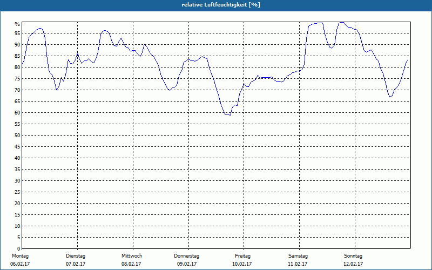Select the date 09.02.17
This screenshot has height=270, width=432.
click(x=187, y=264)
